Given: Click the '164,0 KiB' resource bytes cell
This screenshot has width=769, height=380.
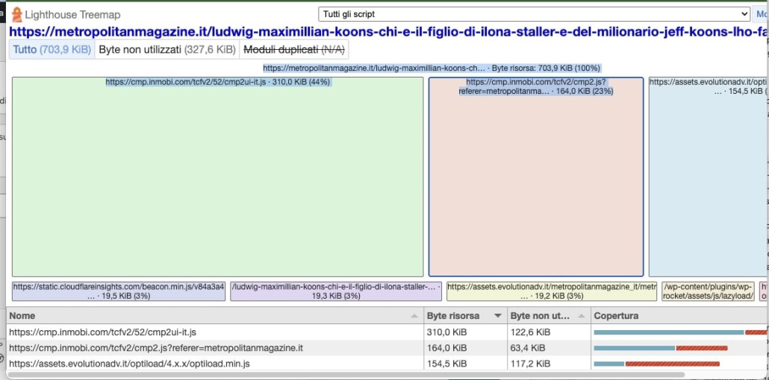Looking at the screenshot, I should pos(465,348).
